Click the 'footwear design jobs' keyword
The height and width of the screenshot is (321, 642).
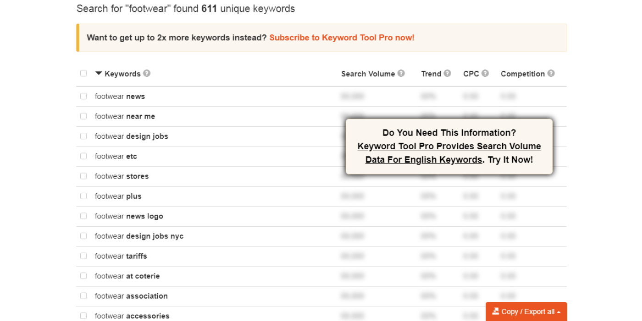point(131,136)
